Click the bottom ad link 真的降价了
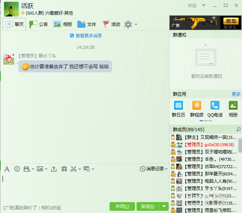242x213 pixels. pos(32,208)
